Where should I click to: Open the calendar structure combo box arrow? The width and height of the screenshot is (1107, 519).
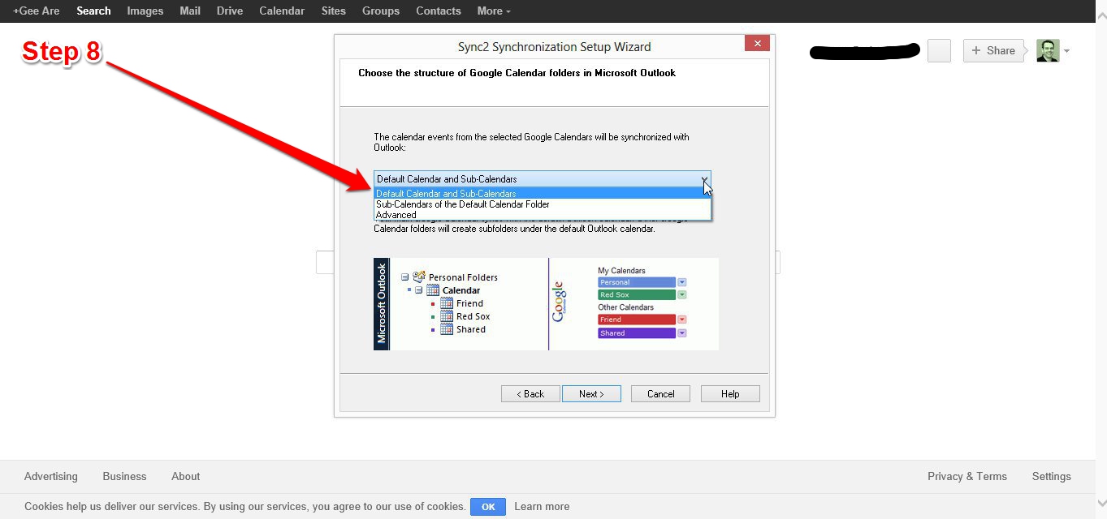[703, 179]
